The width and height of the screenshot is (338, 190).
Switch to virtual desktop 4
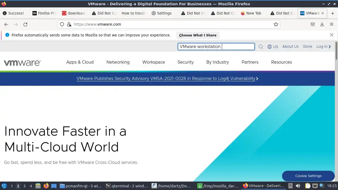[31, 186]
